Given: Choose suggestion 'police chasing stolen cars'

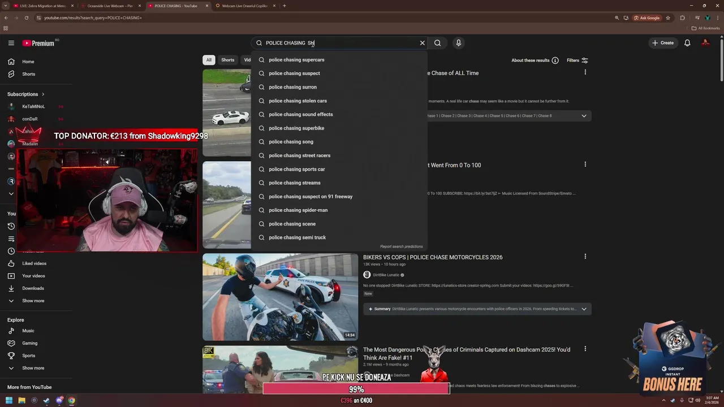Looking at the screenshot, I should [339, 101].
